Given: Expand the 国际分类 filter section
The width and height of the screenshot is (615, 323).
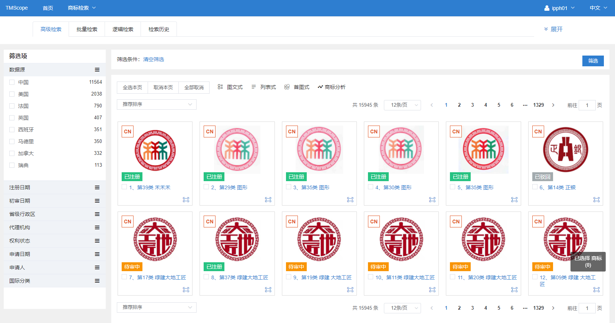Looking at the screenshot, I should (x=55, y=281).
